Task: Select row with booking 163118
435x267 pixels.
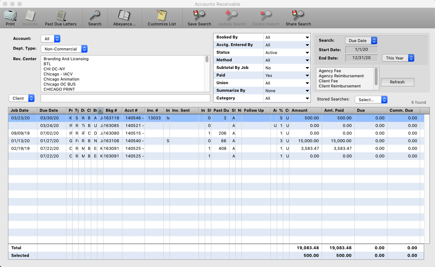Action: pos(216,118)
